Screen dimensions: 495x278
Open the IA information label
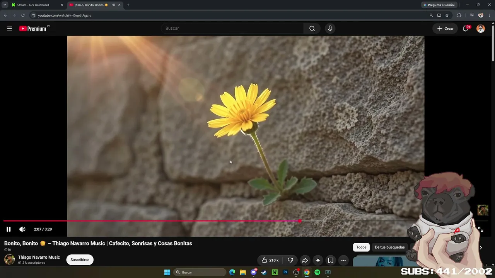pyautogui.click(x=8, y=250)
